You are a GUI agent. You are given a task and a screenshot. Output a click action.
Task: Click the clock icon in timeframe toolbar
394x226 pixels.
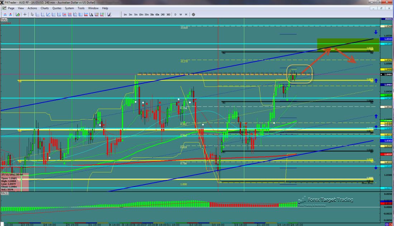[x=193, y=15]
